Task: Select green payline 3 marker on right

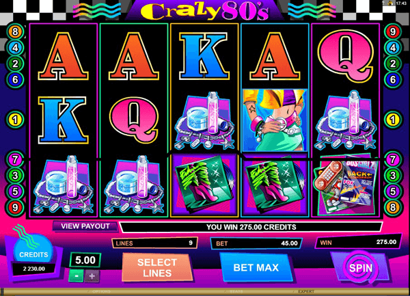Action: [x=393, y=175]
